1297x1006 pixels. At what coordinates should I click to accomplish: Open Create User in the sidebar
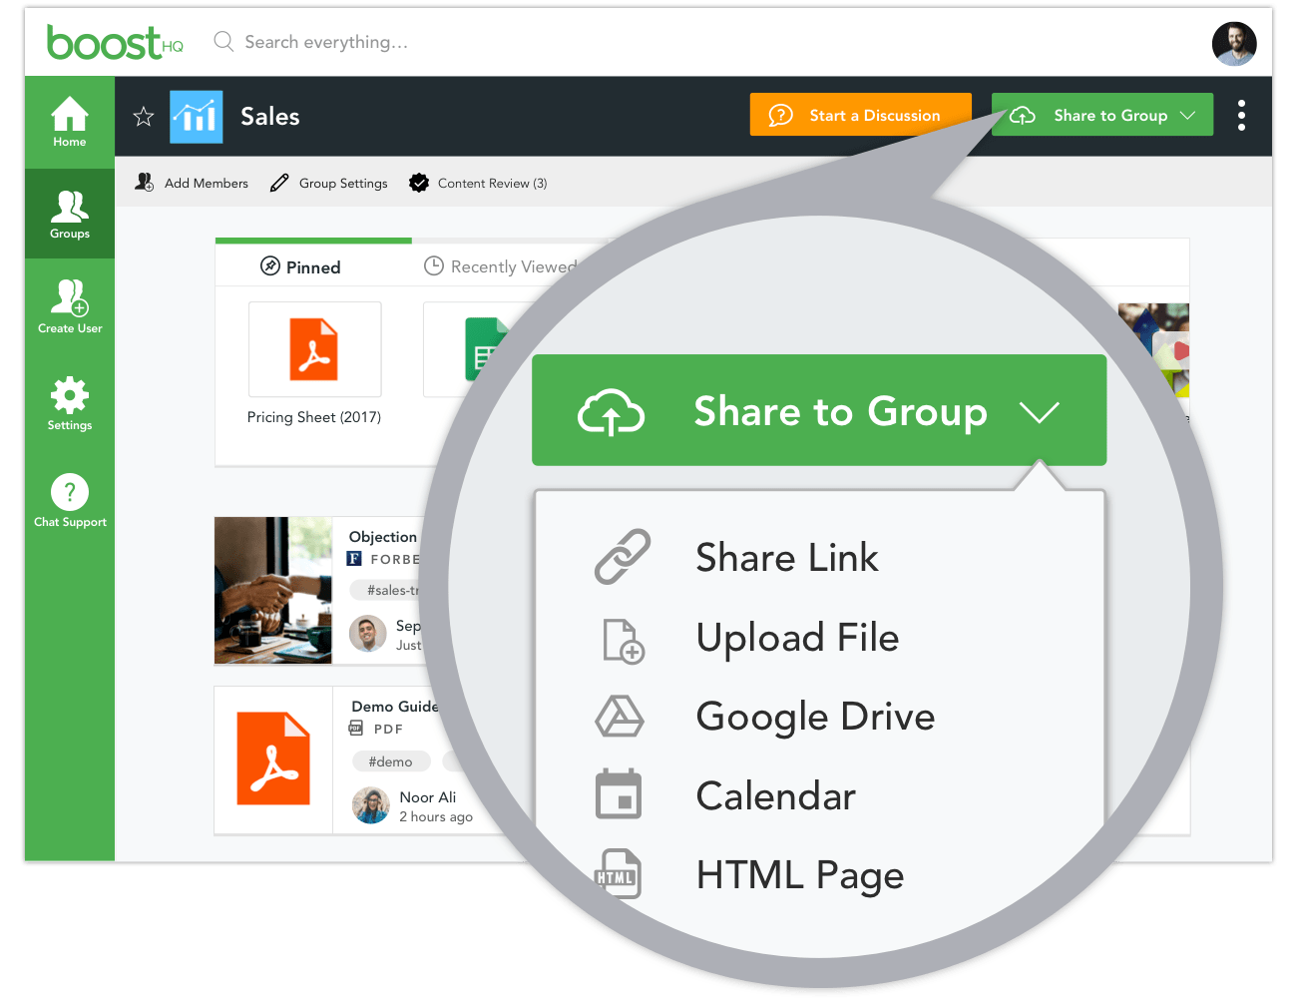click(70, 306)
